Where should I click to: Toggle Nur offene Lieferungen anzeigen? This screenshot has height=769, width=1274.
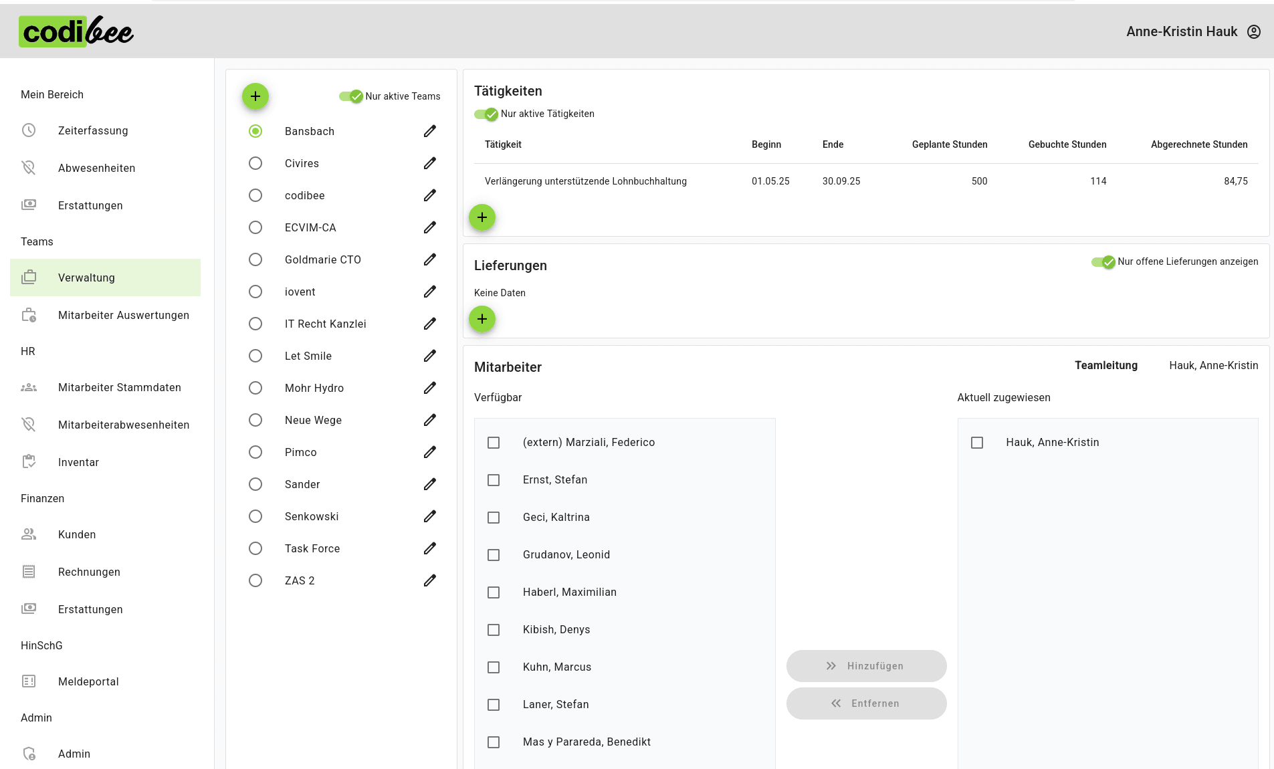click(x=1103, y=262)
